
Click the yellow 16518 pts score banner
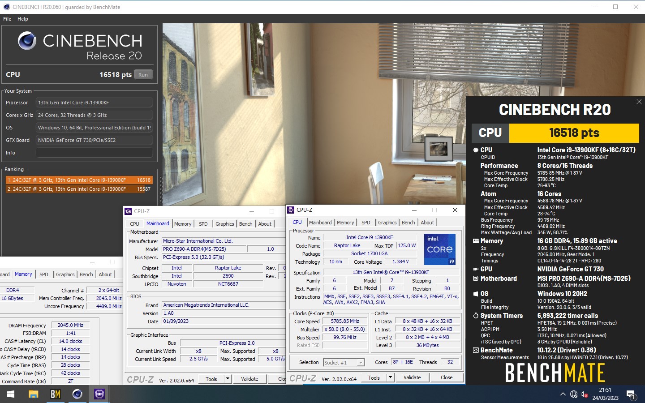coord(574,133)
